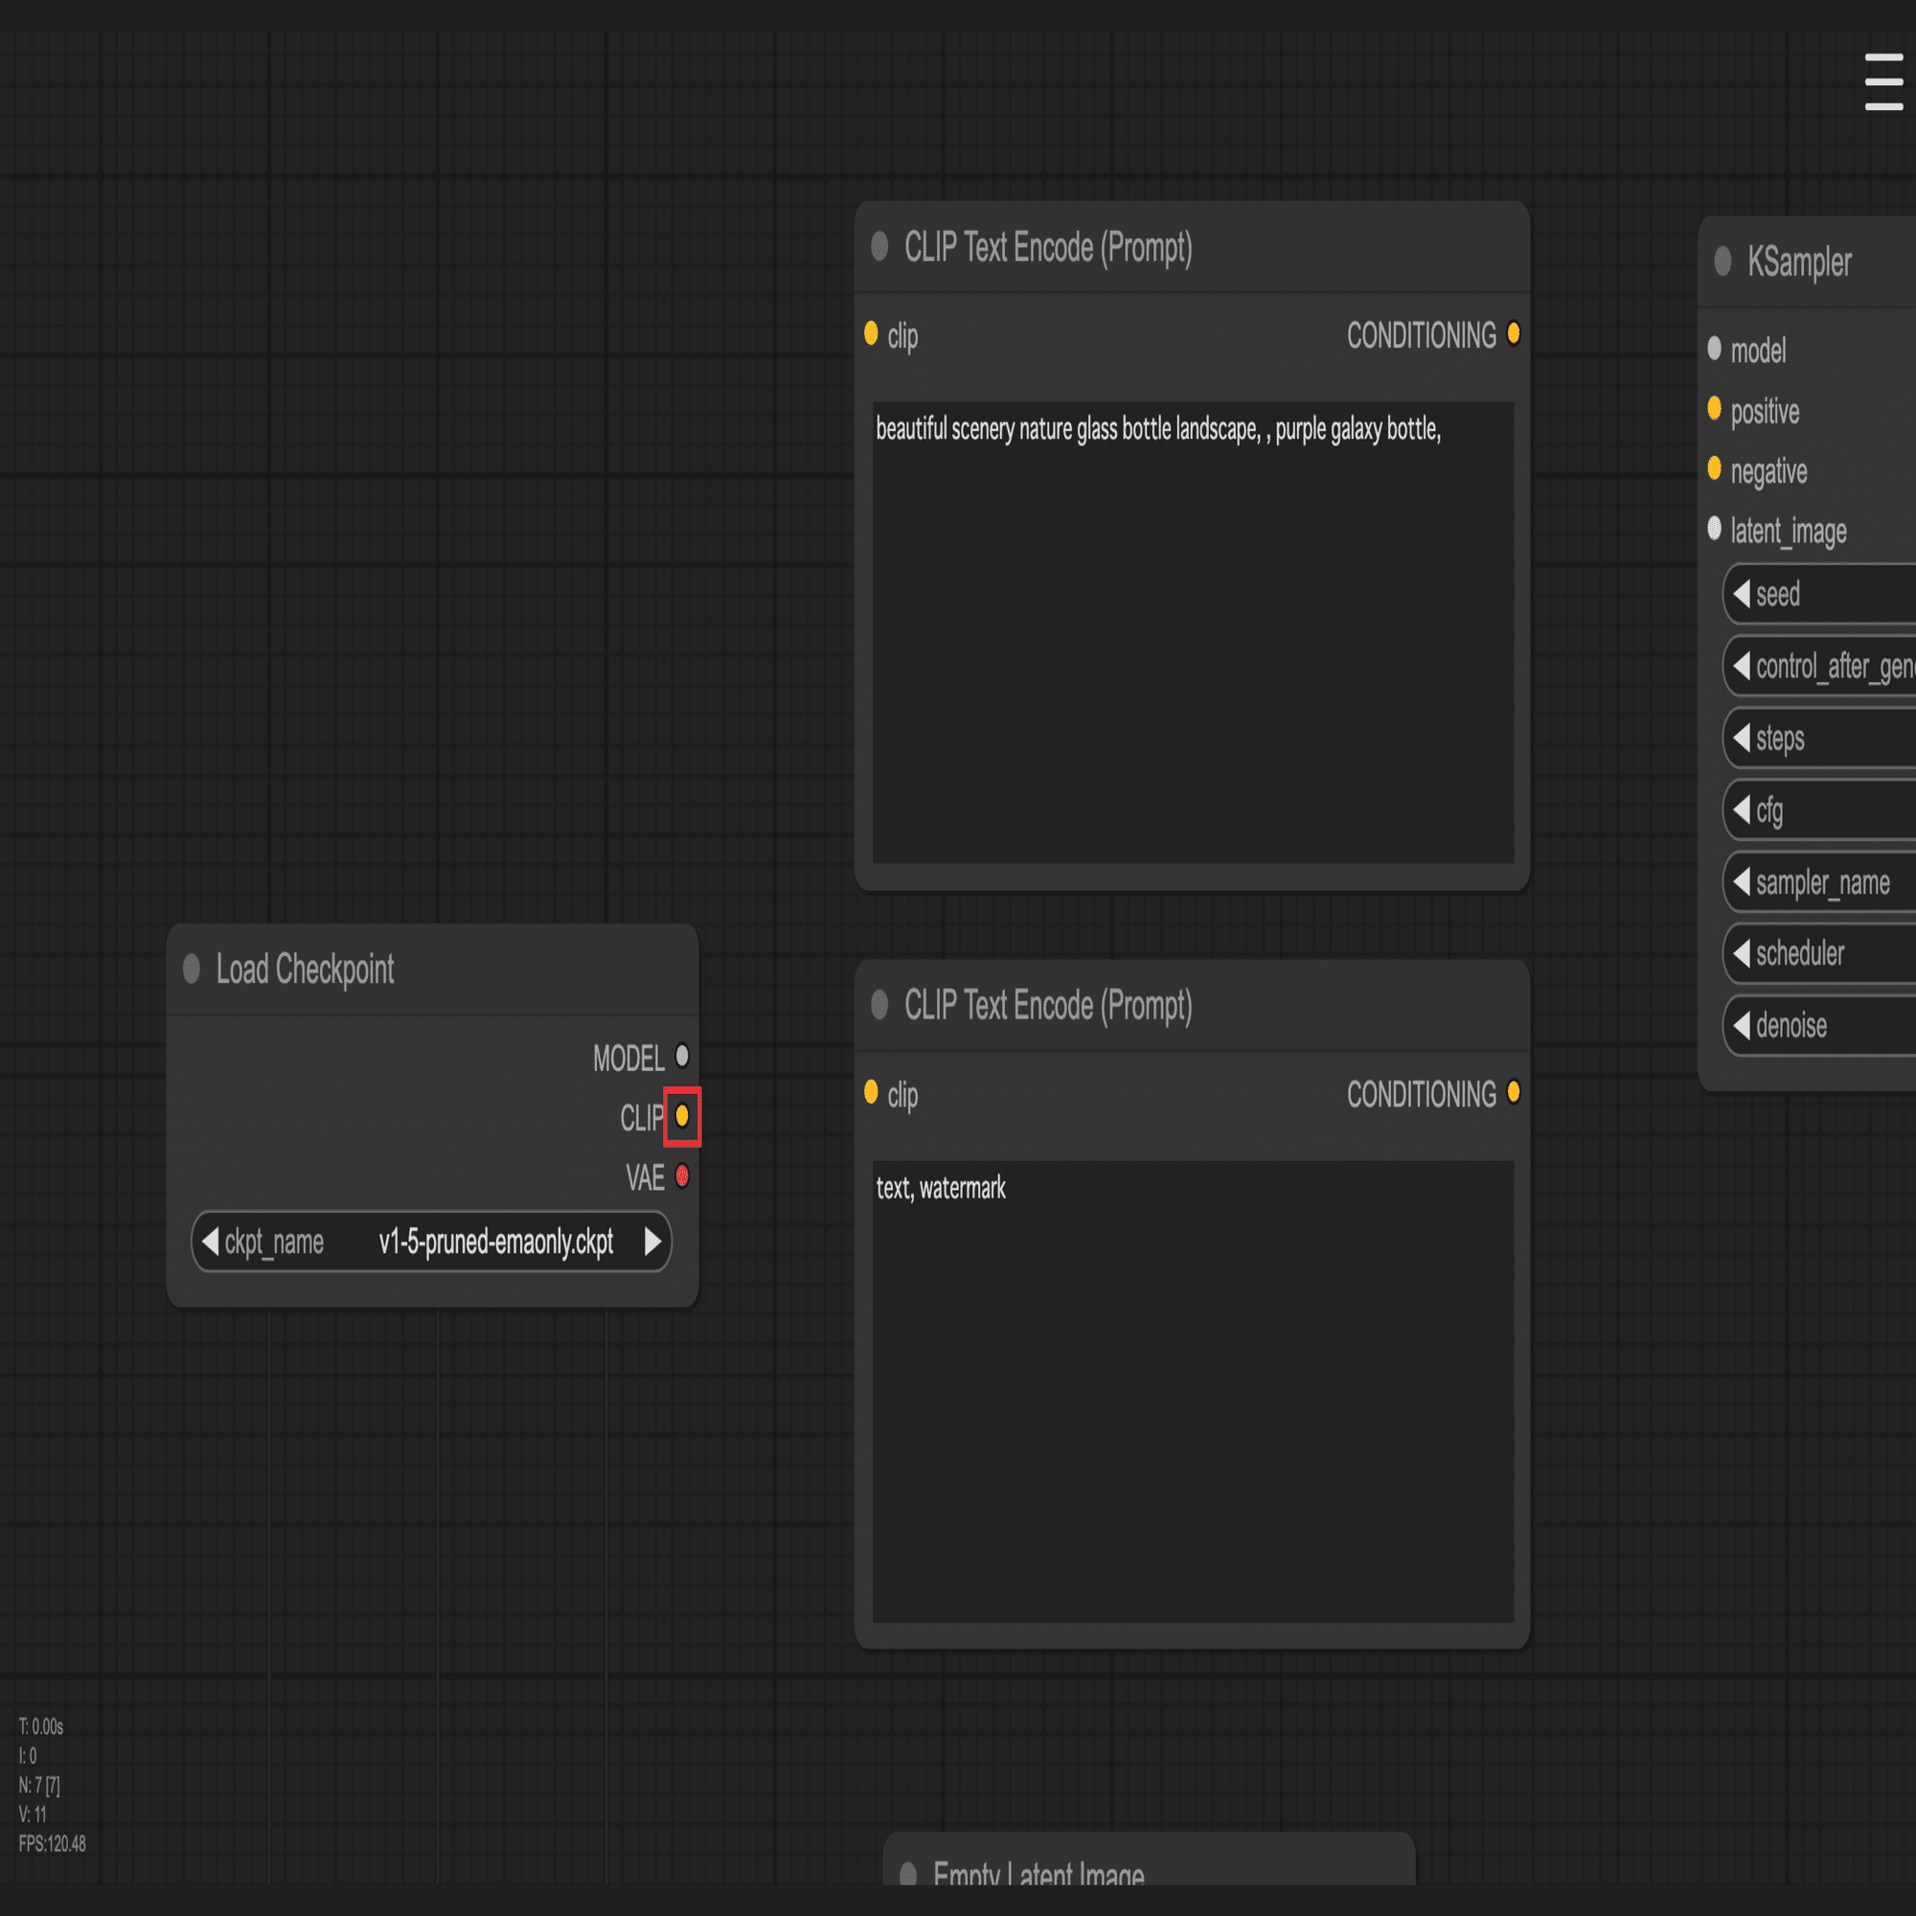Open the hamburger menu in top-right corner
Screen dimensions: 1916x1916
tap(1882, 81)
